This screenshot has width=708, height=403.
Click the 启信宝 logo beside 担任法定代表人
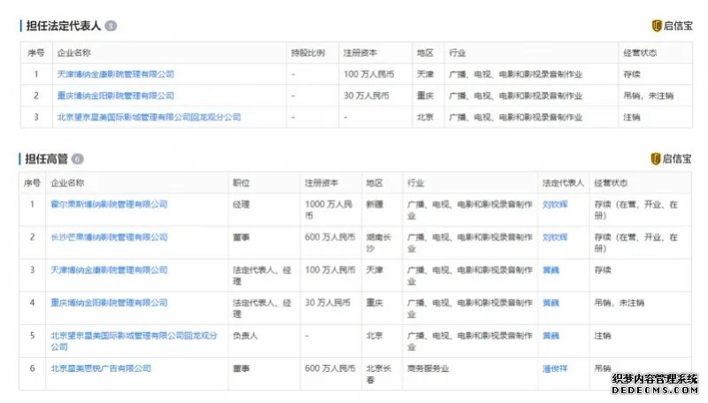[x=671, y=26]
